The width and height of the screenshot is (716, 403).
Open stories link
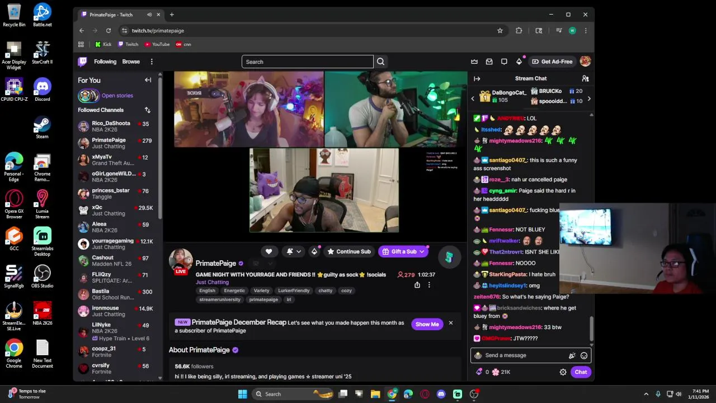tap(117, 96)
